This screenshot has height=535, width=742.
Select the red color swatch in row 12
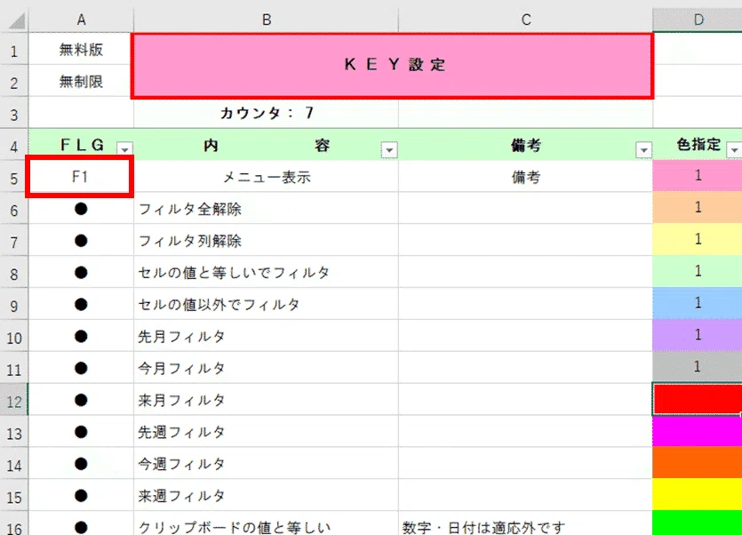click(x=697, y=400)
